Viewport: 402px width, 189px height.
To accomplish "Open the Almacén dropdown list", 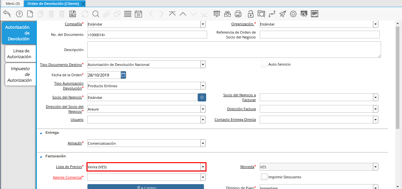I will (203, 143).
